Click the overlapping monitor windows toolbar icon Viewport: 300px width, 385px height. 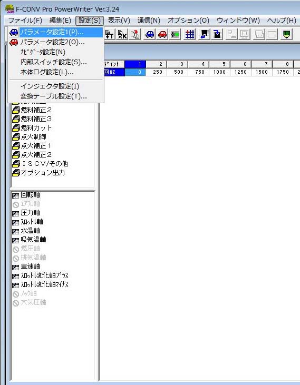245,35
